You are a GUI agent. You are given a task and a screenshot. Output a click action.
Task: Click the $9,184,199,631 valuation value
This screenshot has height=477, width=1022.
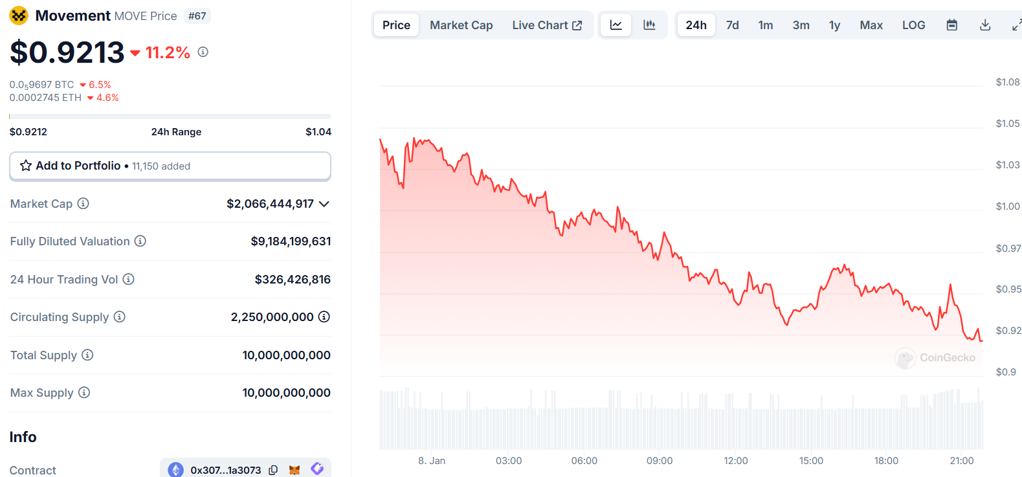pyautogui.click(x=291, y=241)
